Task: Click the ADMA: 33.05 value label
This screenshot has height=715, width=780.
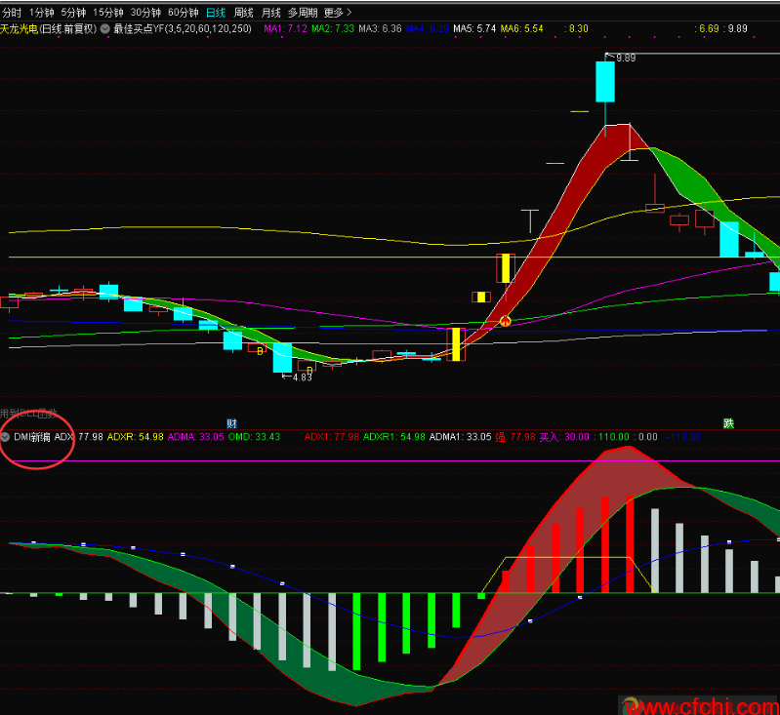Action: pos(196,437)
